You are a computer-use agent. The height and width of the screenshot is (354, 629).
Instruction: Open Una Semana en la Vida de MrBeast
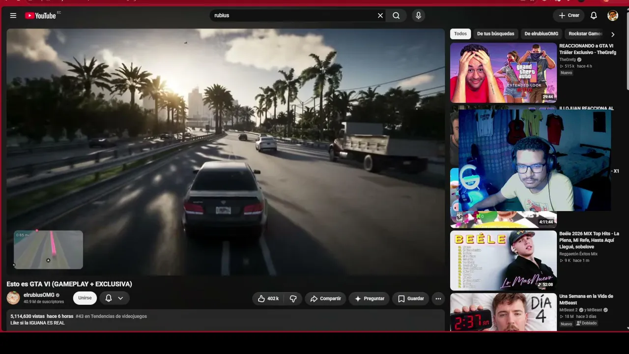(586, 299)
